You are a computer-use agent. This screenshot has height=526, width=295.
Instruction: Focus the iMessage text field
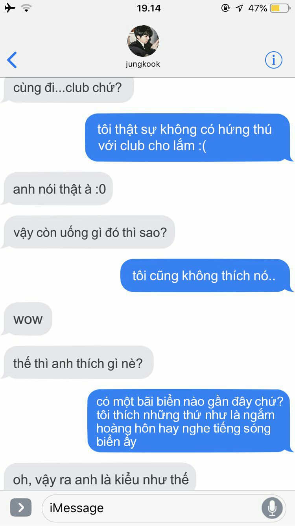pos(164,508)
